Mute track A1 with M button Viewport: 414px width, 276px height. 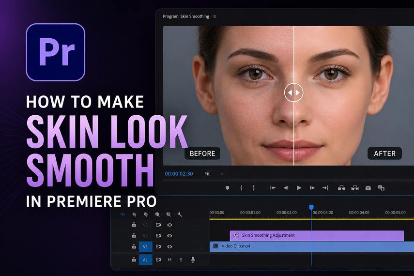pos(169,260)
